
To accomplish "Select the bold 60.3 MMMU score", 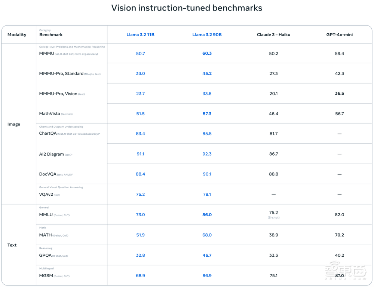I will coord(207,54).
